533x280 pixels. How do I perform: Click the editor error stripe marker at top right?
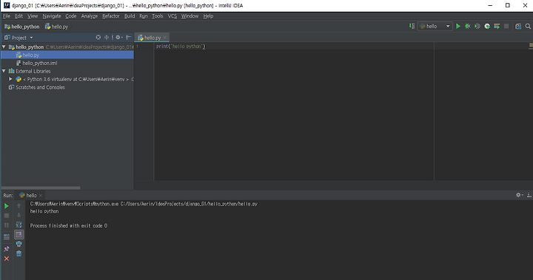pos(531,46)
